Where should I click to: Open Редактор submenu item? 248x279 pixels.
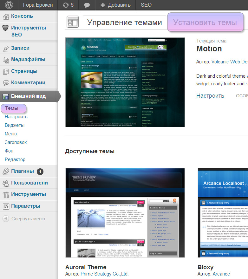(x=15, y=159)
